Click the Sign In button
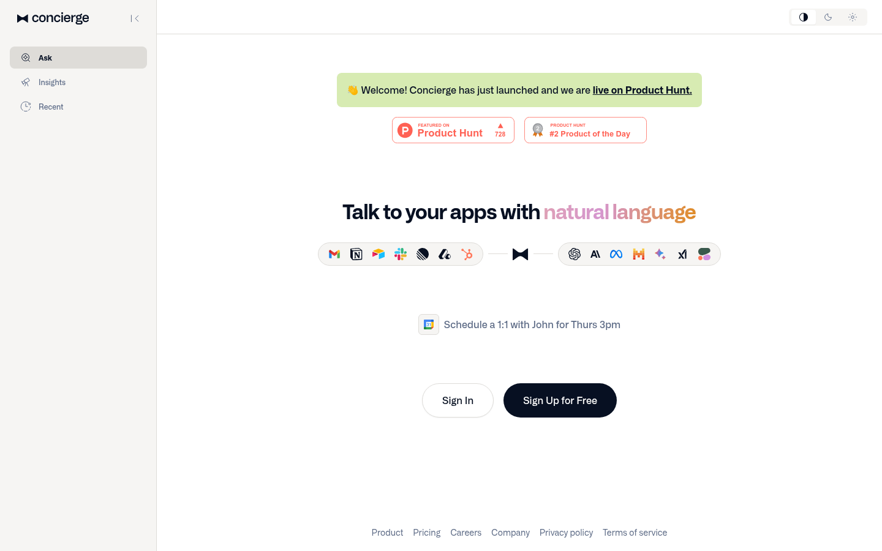This screenshot has height=551, width=882. coord(458,400)
